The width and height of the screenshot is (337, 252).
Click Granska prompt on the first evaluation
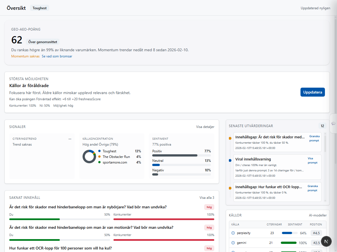coord(314,138)
